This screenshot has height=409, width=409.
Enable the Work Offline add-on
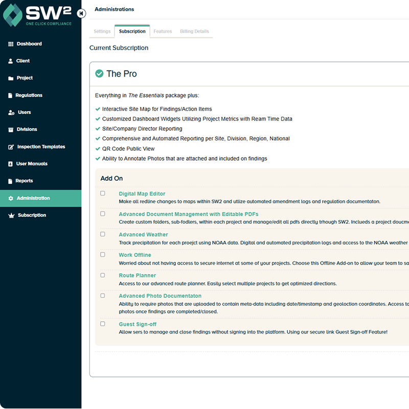102,254
